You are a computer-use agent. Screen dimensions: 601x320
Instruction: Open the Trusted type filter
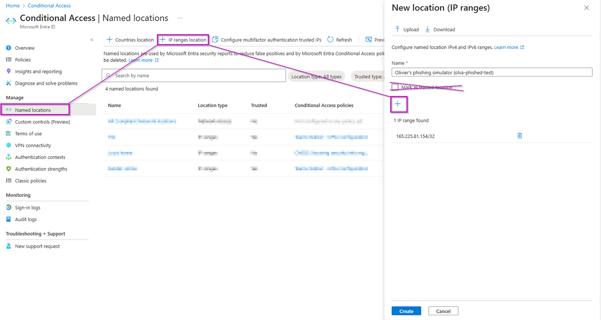coord(369,76)
